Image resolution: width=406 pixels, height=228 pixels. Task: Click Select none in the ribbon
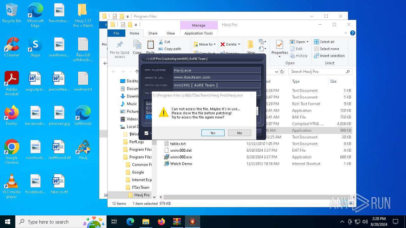point(326,49)
